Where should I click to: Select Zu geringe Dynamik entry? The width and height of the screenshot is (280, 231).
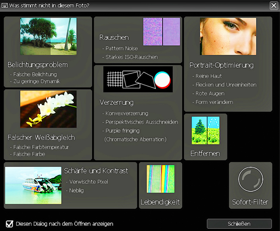click(37, 81)
